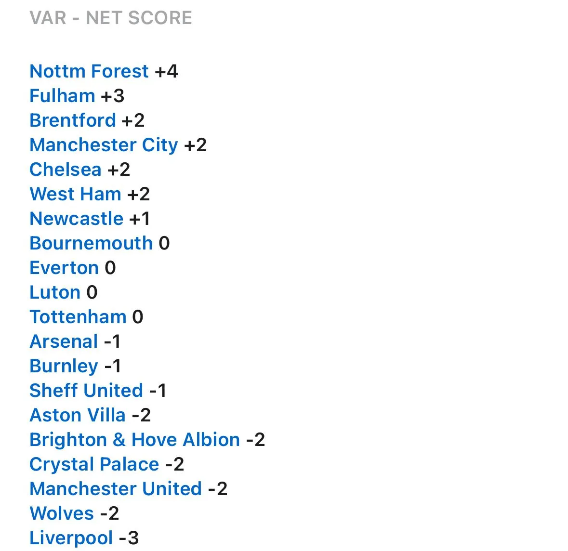This screenshot has width=568, height=551.
Task: Open Brentford team page link
Action: coord(73,120)
